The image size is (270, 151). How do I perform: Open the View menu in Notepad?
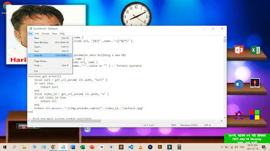[x=54, y=34]
